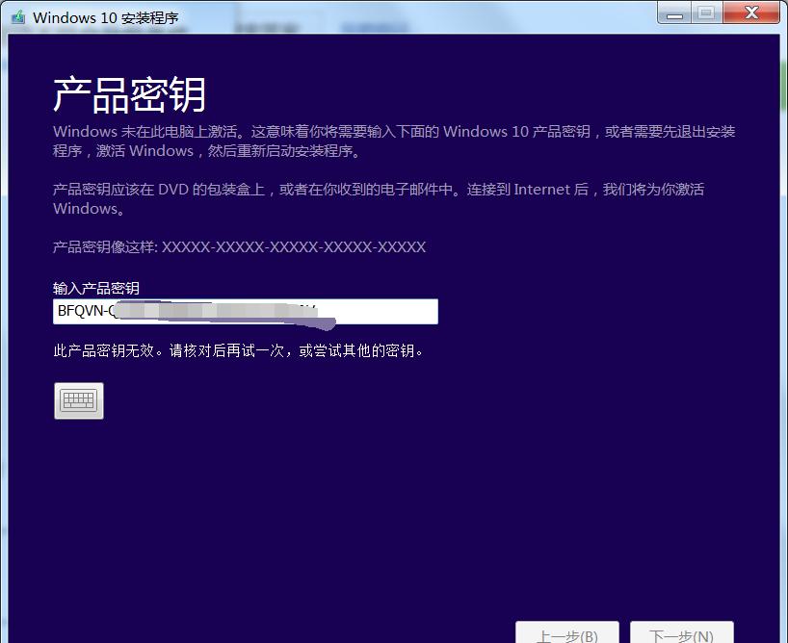
Task: Click the product key input field
Action: (246, 312)
